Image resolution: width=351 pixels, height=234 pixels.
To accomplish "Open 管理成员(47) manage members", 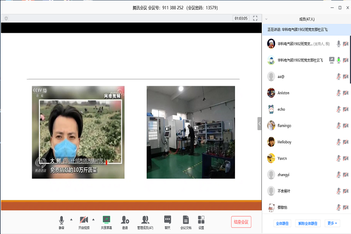I will tap(145, 220).
